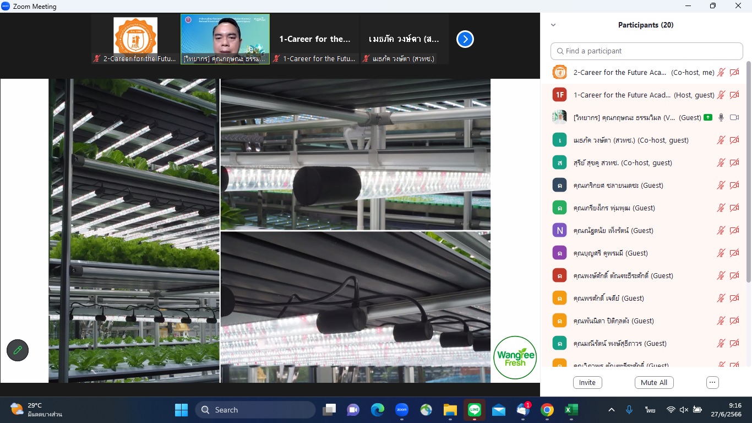This screenshot has width=752, height=423.
Task: Open the Zoom icon in taskbar
Action: 401,410
